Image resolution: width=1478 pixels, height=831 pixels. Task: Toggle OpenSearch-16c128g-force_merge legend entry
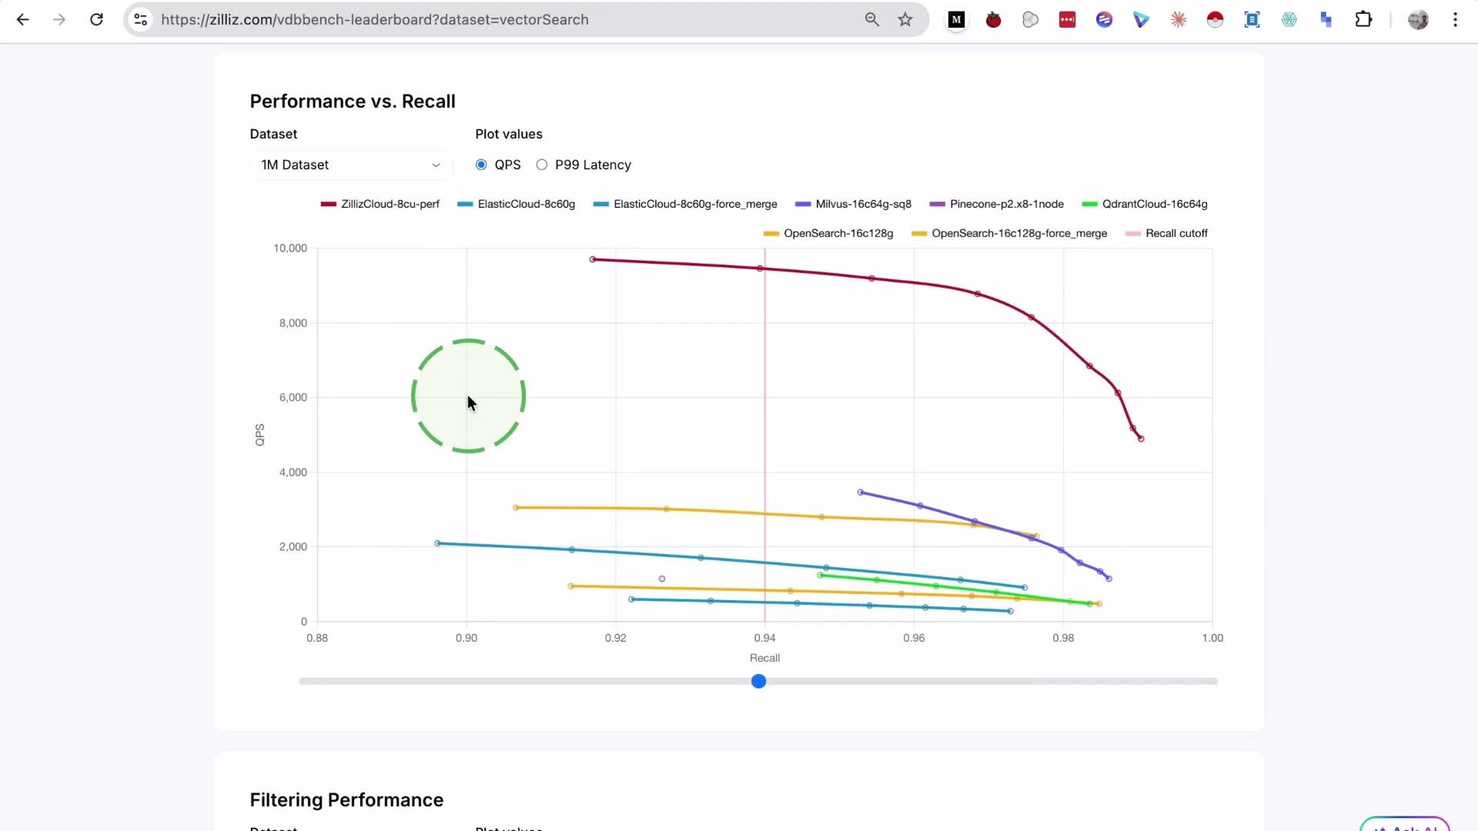1009,233
